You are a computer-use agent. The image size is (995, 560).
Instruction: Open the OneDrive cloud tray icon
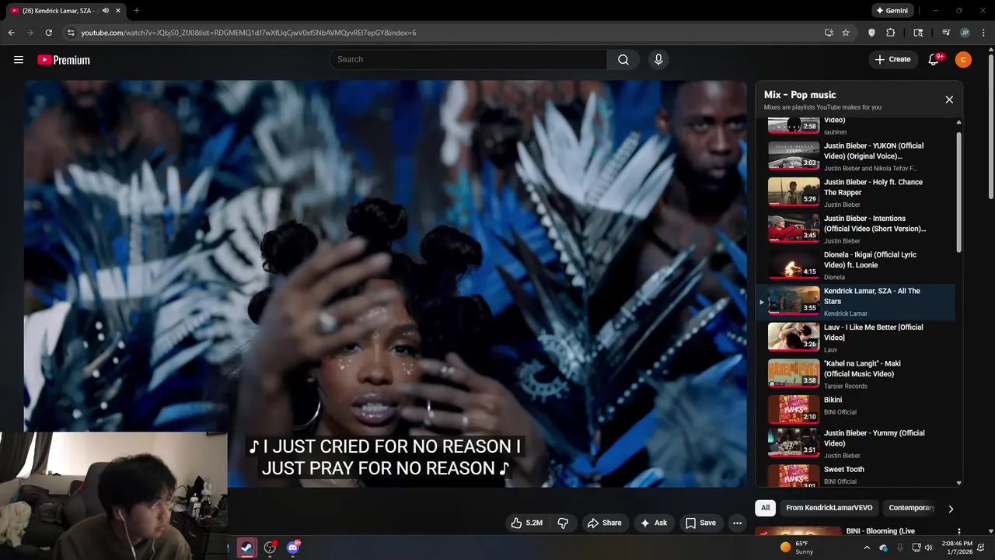[883, 548]
